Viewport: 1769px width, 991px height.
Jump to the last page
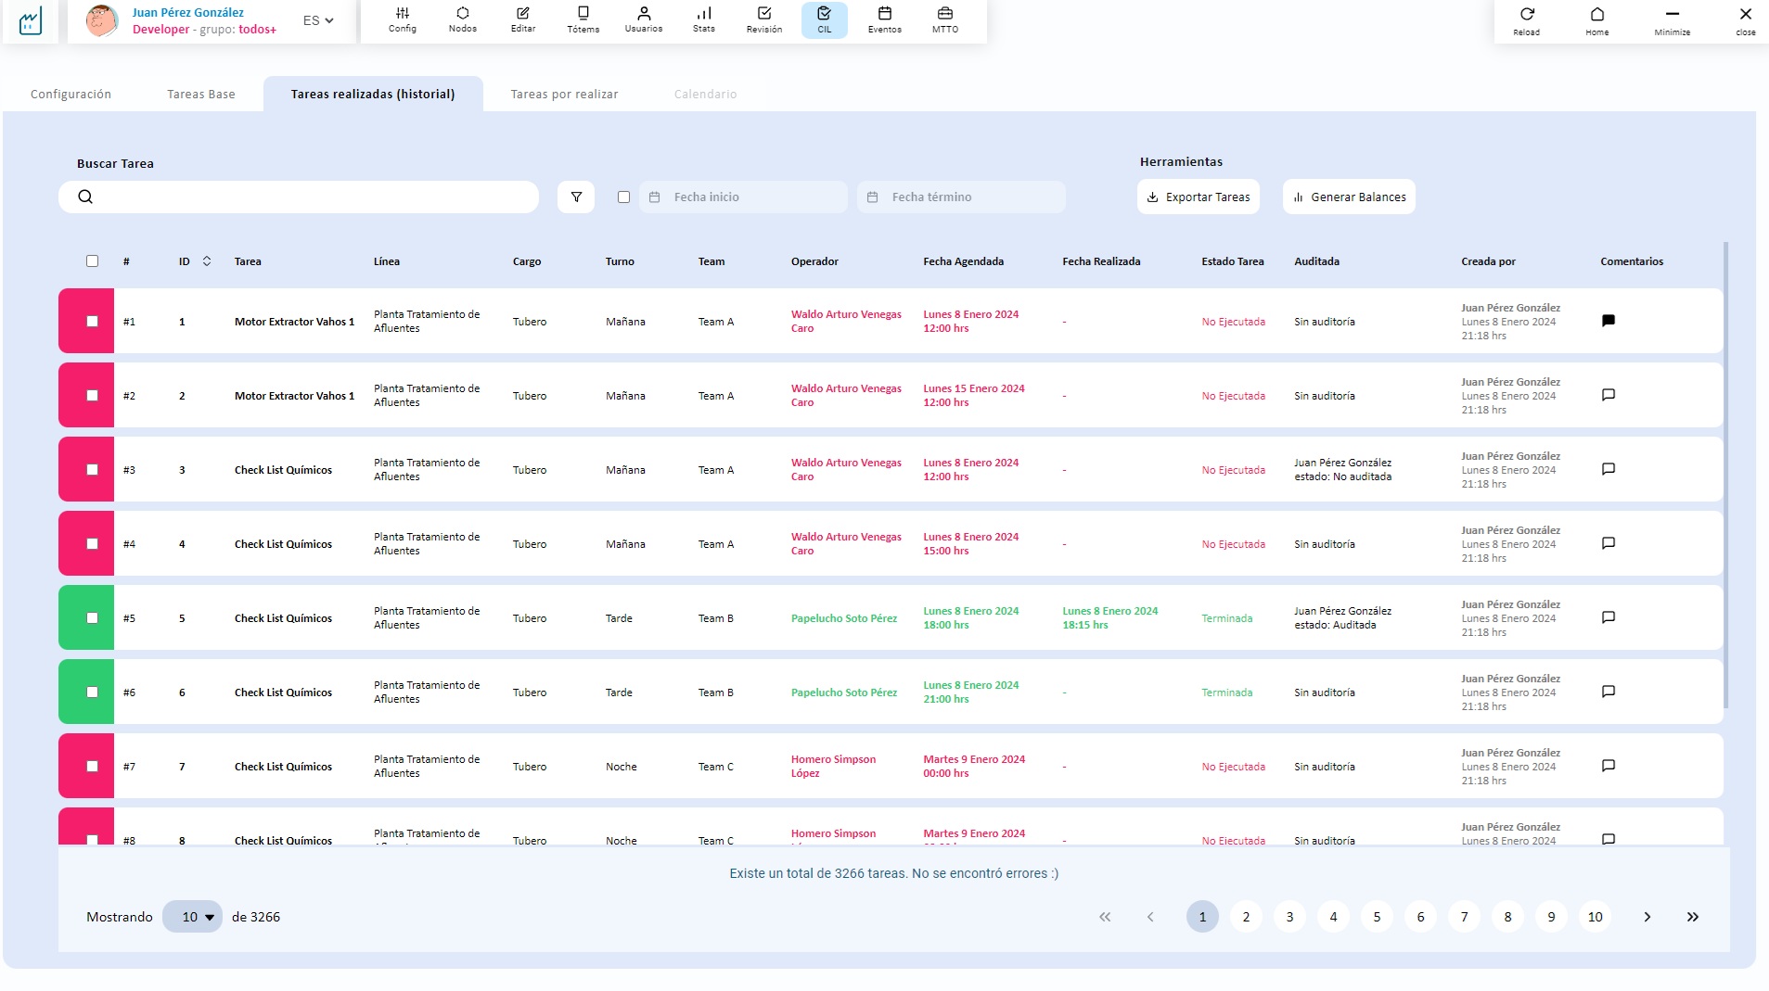(x=1693, y=917)
